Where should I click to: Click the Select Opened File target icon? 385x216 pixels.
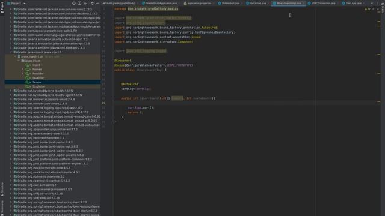point(73,3)
